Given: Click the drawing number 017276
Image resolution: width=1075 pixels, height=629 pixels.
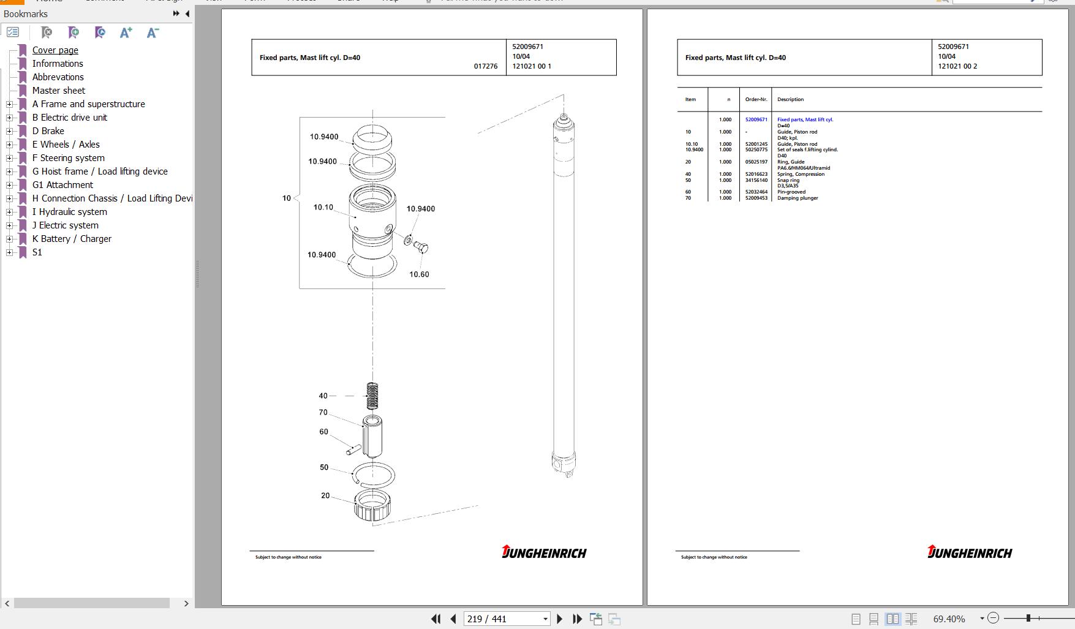Looking at the screenshot, I should (x=486, y=66).
